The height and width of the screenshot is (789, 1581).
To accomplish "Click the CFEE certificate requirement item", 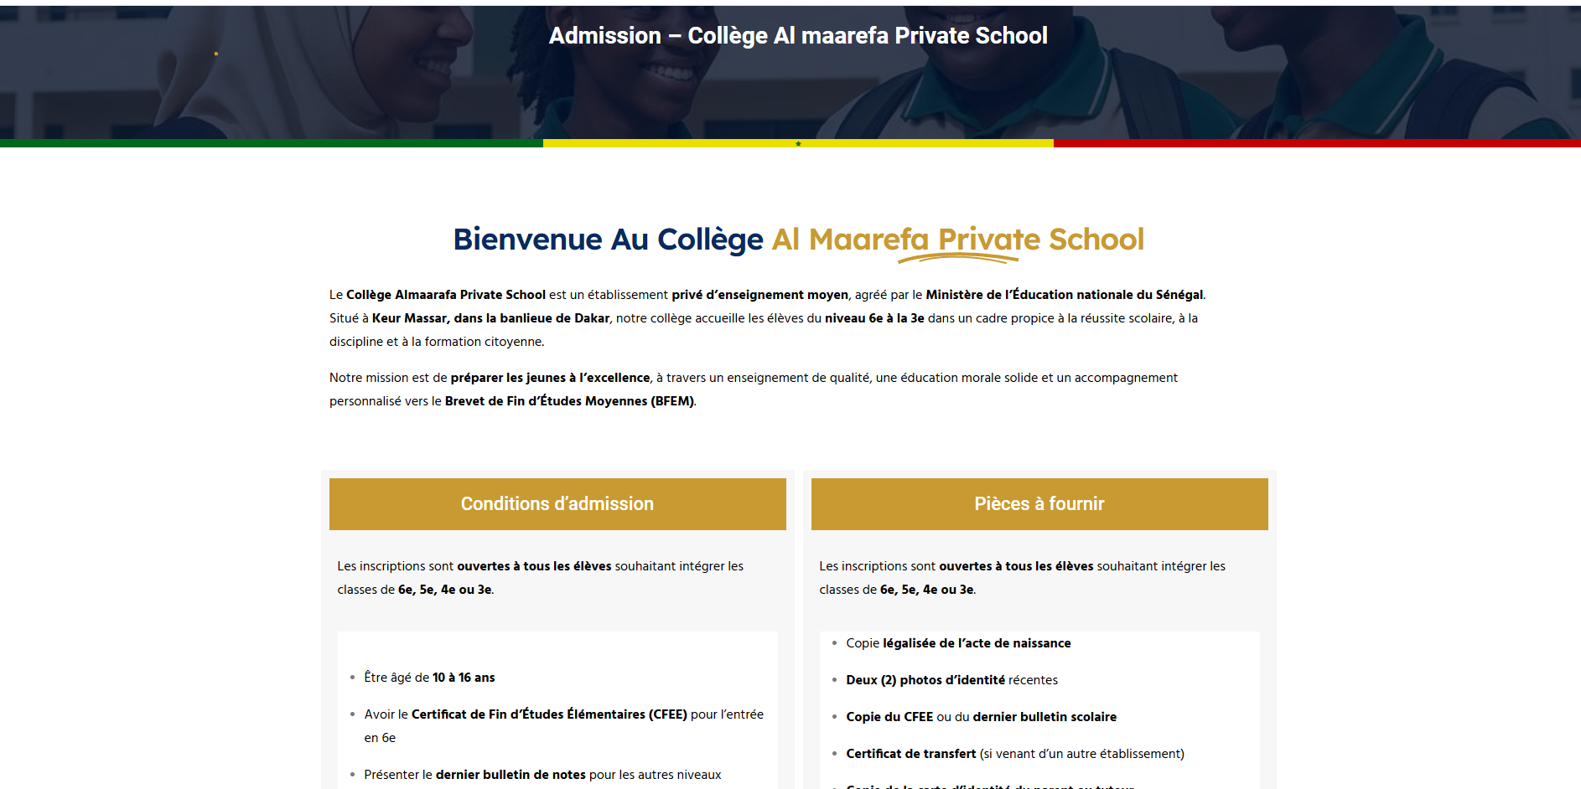I will [564, 726].
